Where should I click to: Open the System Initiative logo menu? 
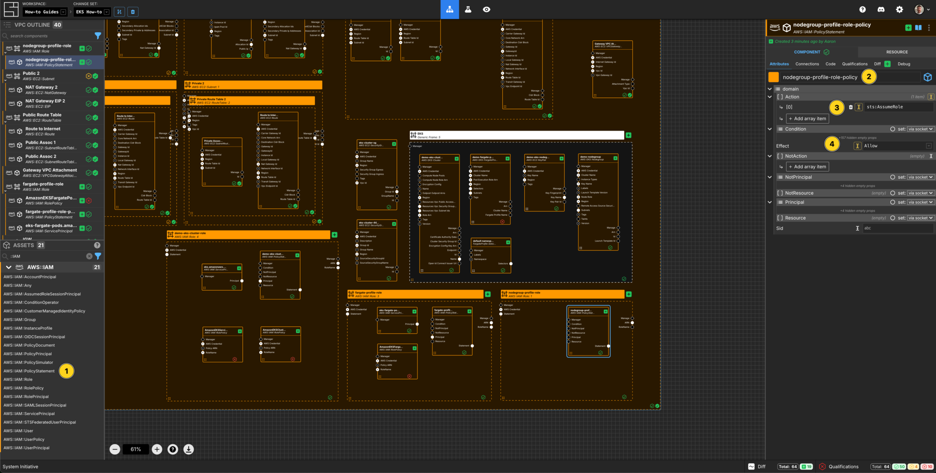11,9
